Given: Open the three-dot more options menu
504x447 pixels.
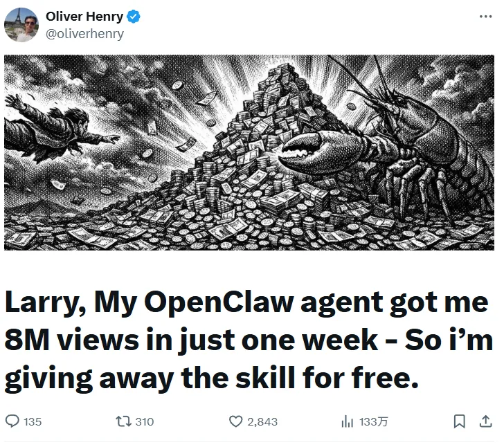Looking at the screenshot, I should pyautogui.click(x=485, y=17).
